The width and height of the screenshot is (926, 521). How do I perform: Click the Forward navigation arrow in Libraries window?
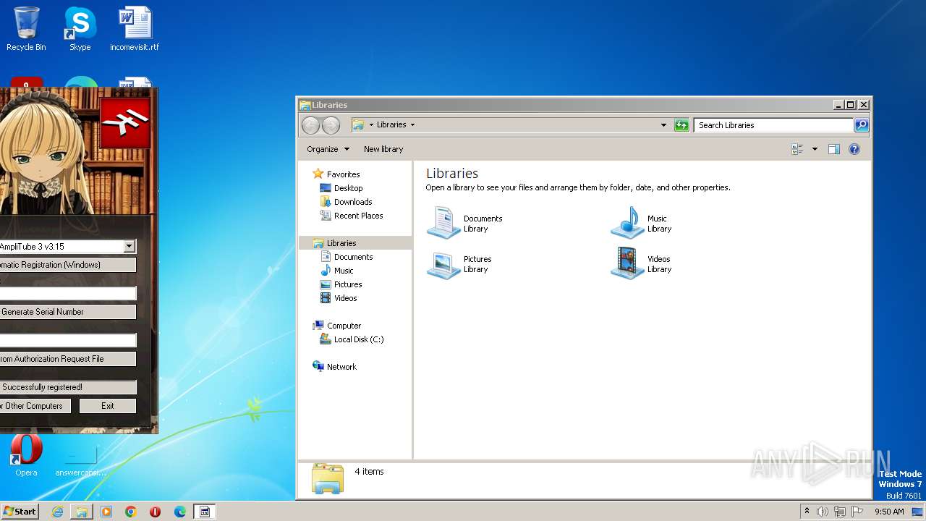tap(331, 125)
